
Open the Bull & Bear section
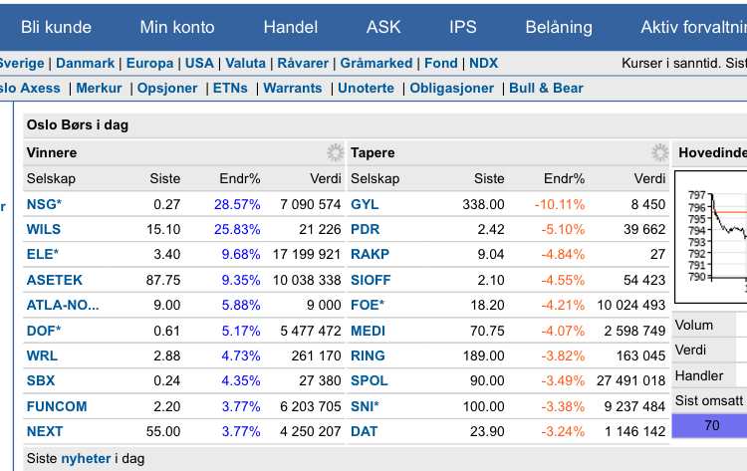546,88
